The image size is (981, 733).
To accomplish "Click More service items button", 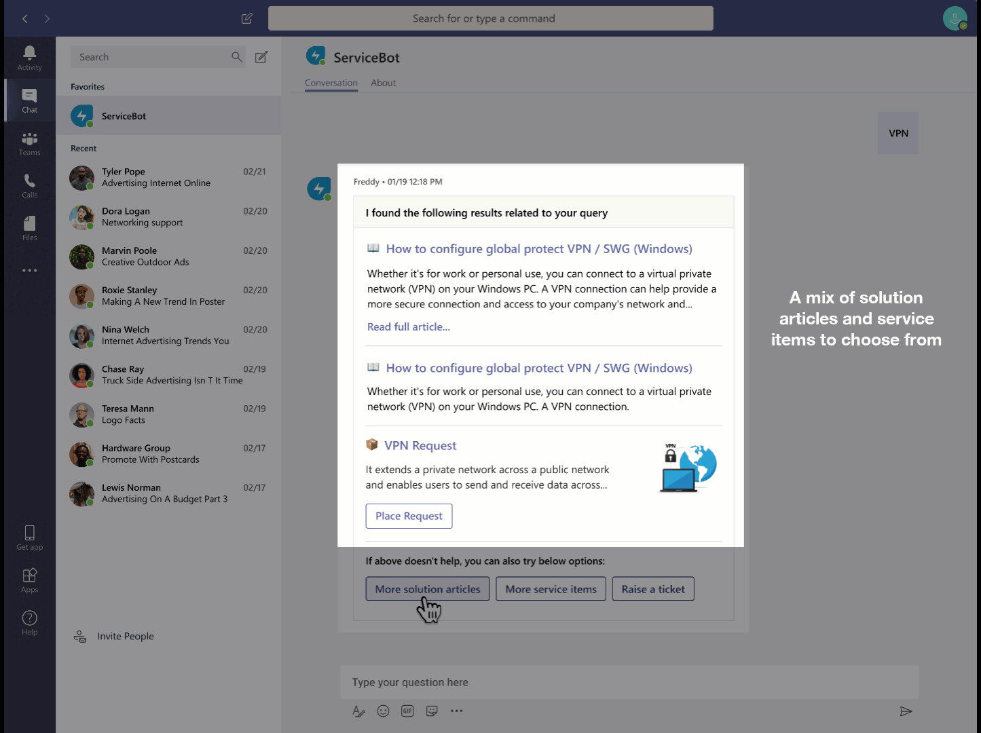I will (551, 589).
